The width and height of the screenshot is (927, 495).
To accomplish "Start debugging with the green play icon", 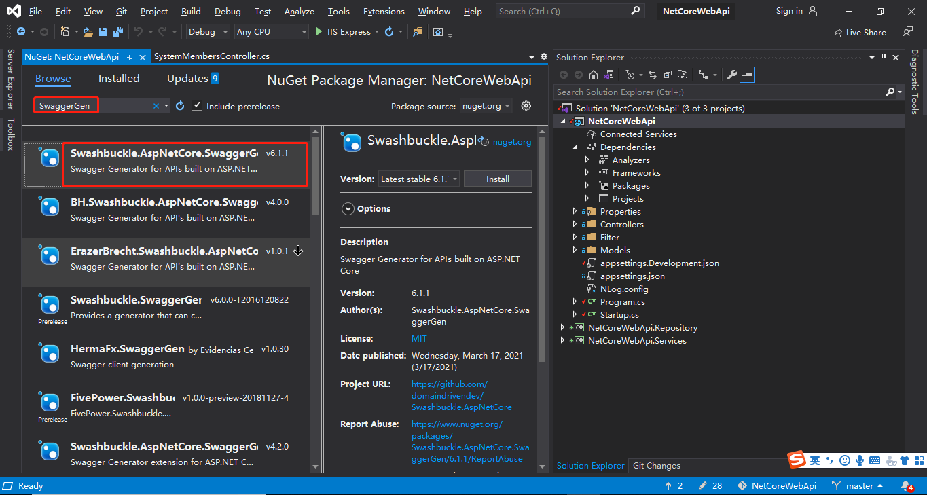I will tap(320, 32).
